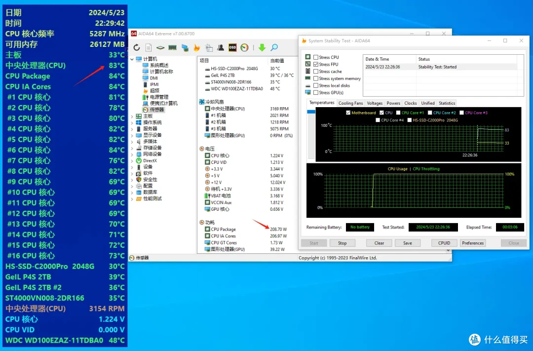The width and height of the screenshot is (533, 351).
Task: Click the CPU chip toolbar icon
Action: pos(160,47)
